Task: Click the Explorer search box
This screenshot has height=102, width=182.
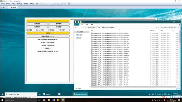Action: (169, 27)
